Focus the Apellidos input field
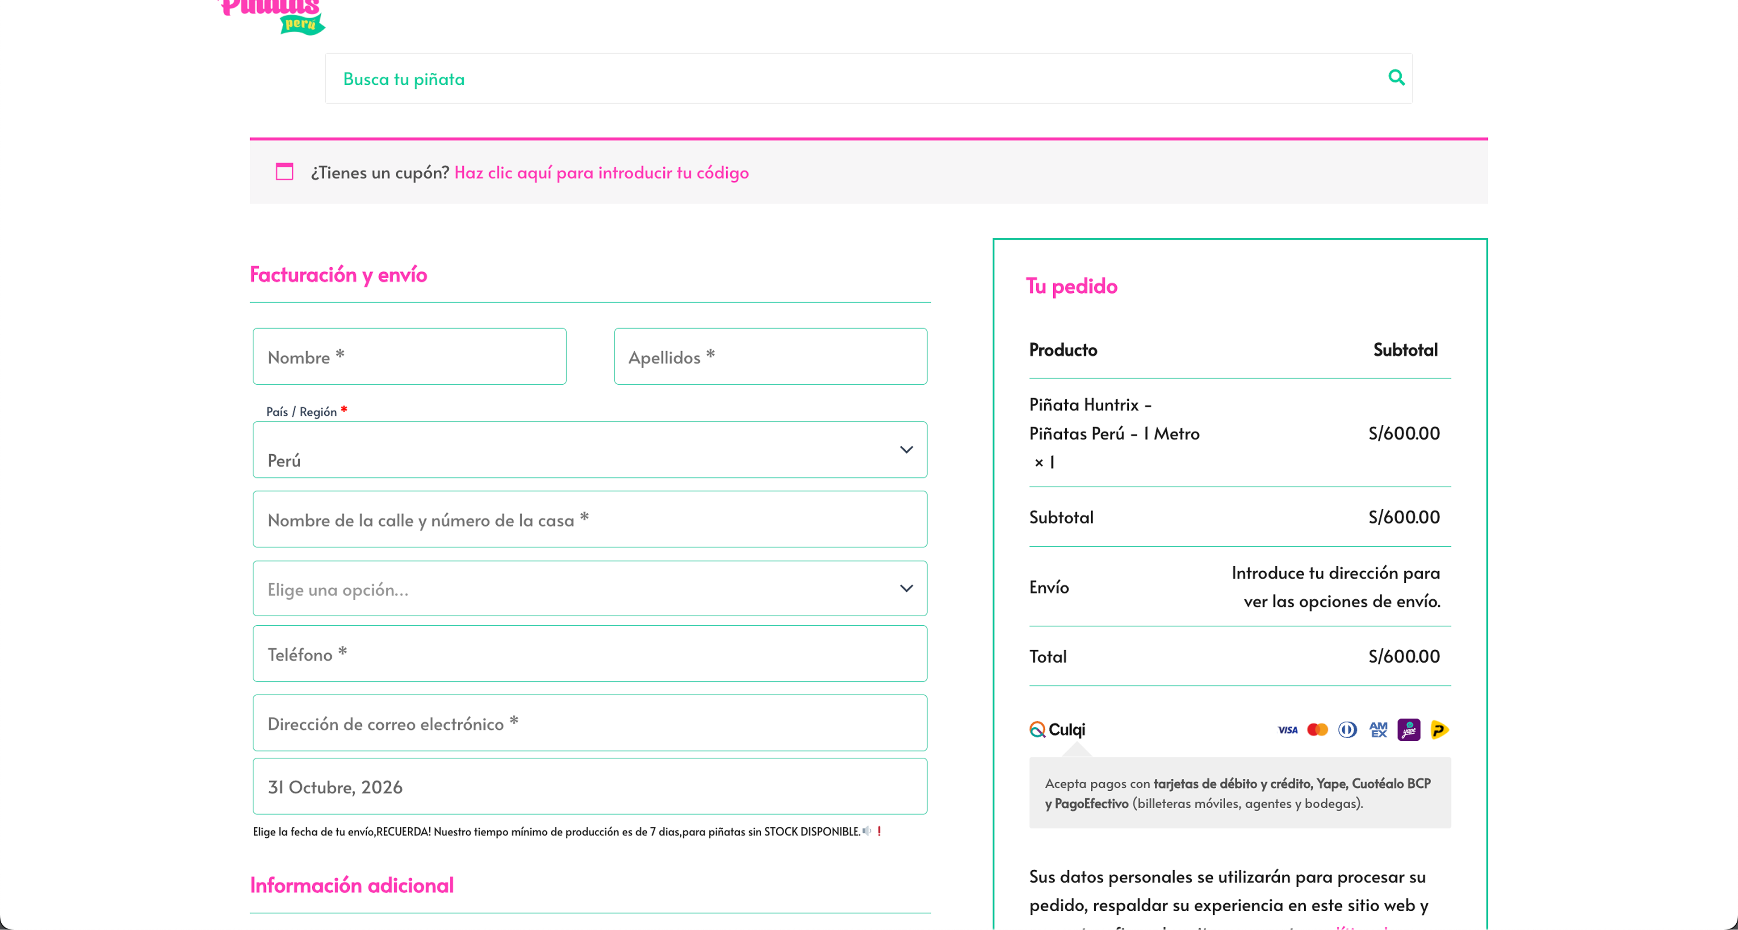The height and width of the screenshot is (930, 1738). click(x=771, y=357)
